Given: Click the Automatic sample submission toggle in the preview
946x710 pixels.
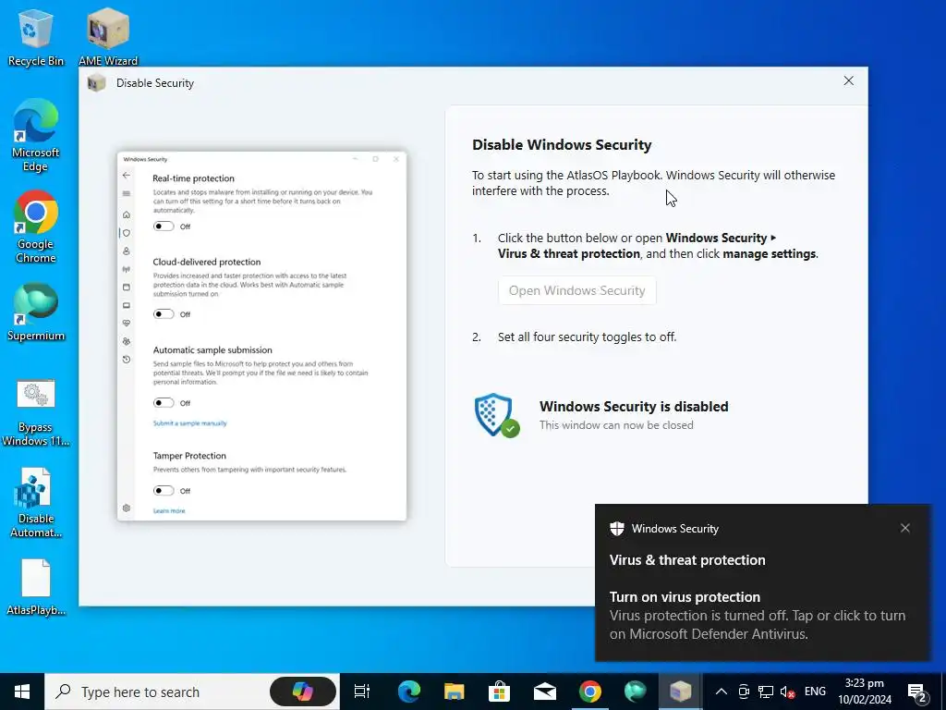Looking at the screenshot, I should 164,403.
